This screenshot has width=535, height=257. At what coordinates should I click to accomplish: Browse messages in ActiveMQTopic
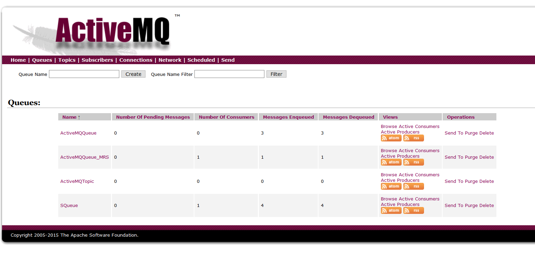(x=389, y=175)
